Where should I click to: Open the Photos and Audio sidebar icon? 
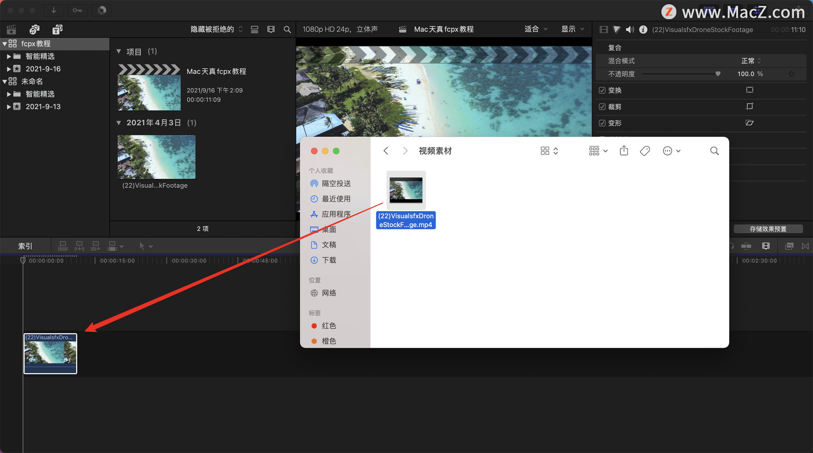pyautogui.click(x=34, y=30)
